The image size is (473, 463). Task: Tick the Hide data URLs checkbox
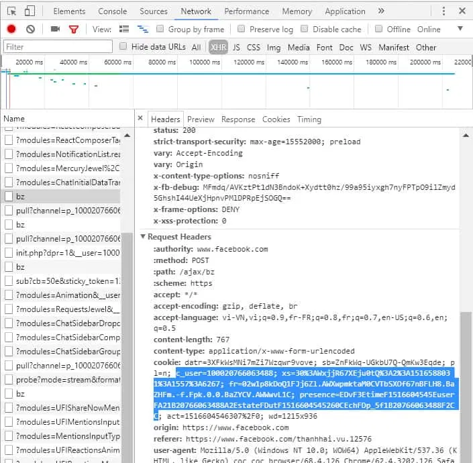click(123, 47)
